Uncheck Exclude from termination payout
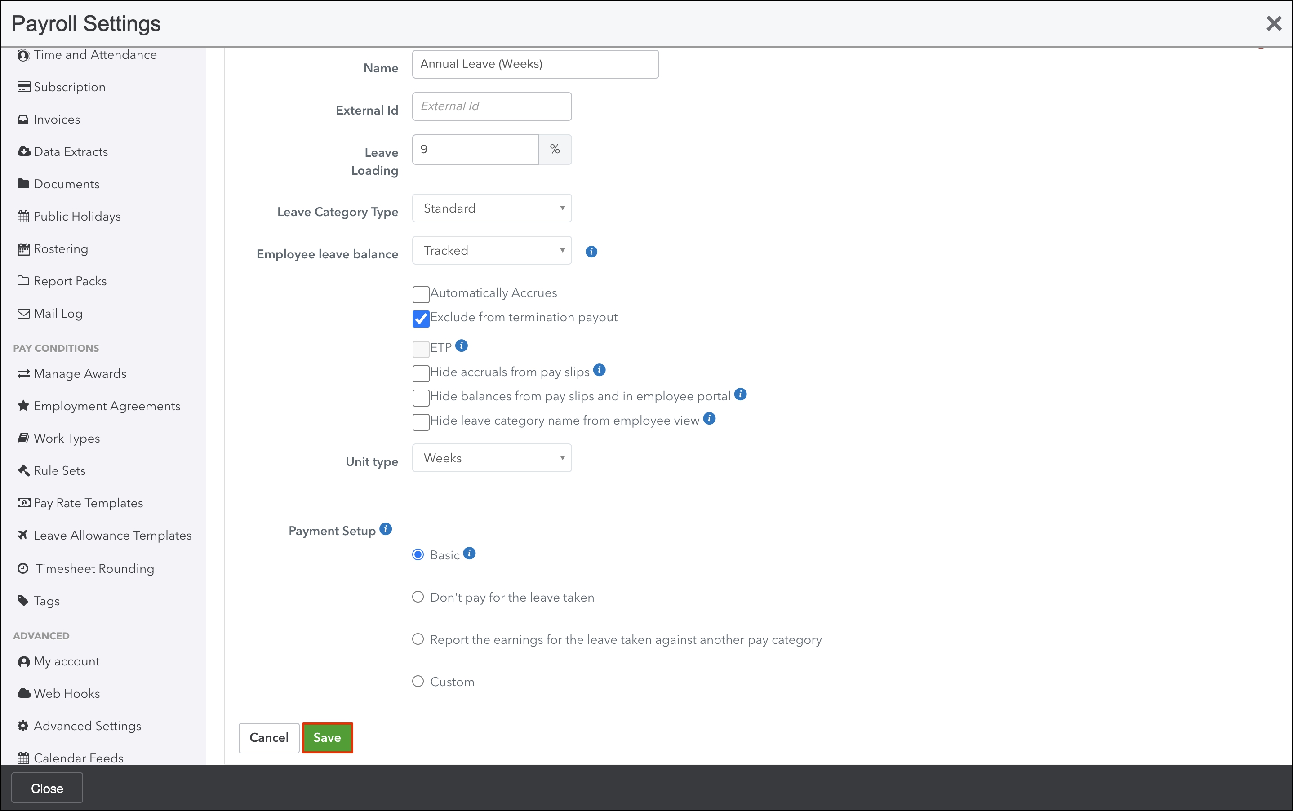This screenshot has height=811, width=1293. [421, 319]
